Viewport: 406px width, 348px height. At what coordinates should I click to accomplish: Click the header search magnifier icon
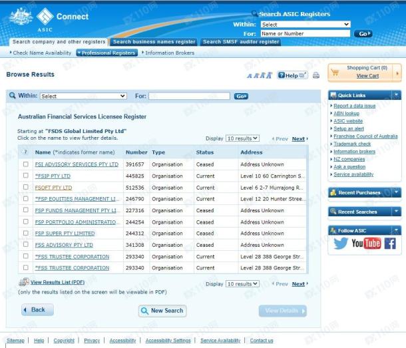[x=254, y=13]
